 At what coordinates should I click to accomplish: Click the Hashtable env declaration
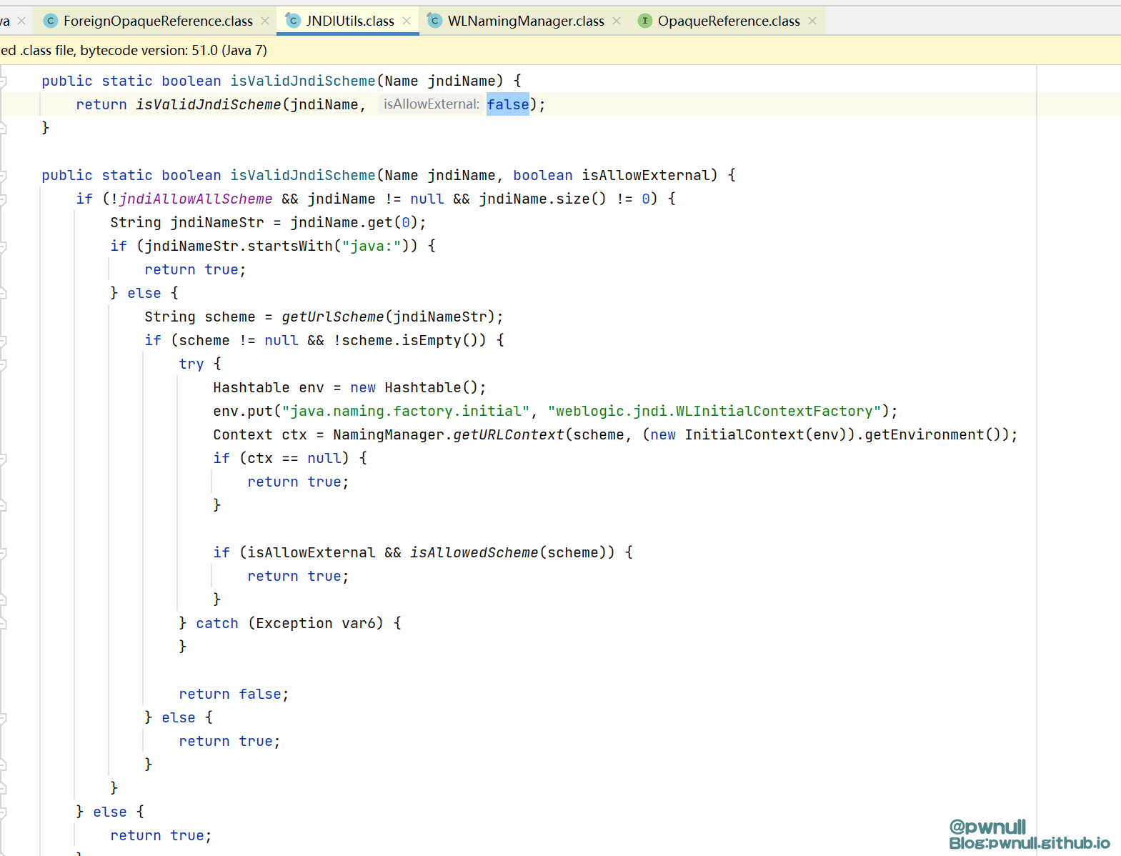(269, 387)
